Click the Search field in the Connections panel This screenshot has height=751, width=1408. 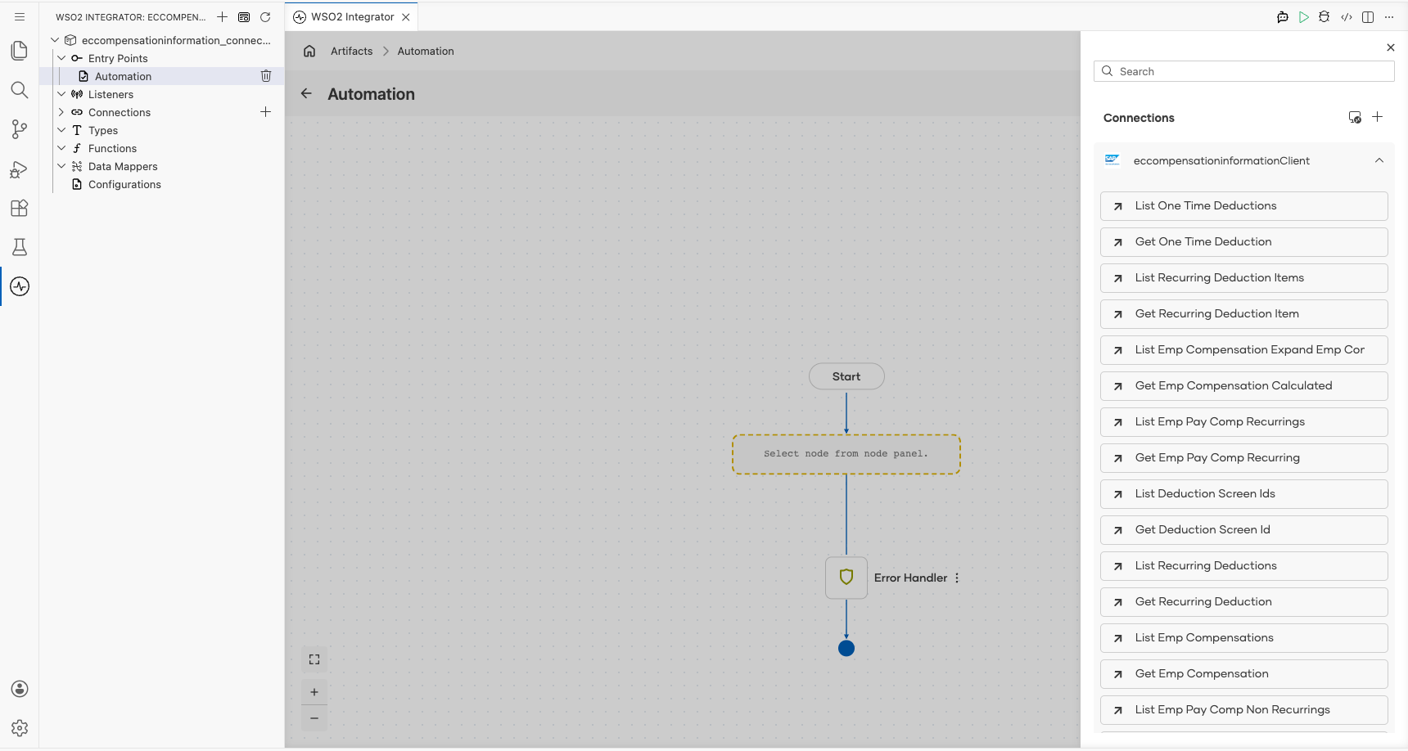coord(1244,71)
